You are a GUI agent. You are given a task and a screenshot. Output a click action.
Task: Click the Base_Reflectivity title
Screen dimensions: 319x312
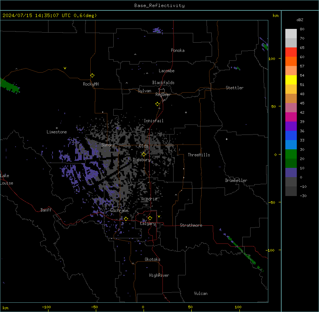tap(159, 6)
